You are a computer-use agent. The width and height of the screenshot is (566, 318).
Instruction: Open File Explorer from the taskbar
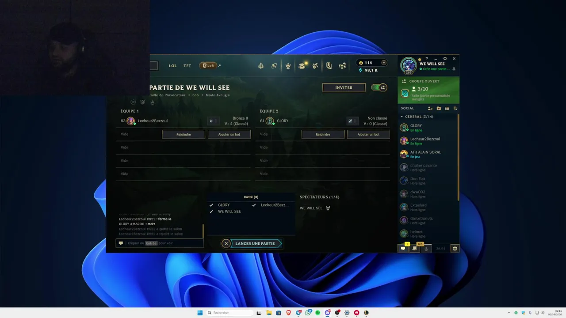coord(269,313)
